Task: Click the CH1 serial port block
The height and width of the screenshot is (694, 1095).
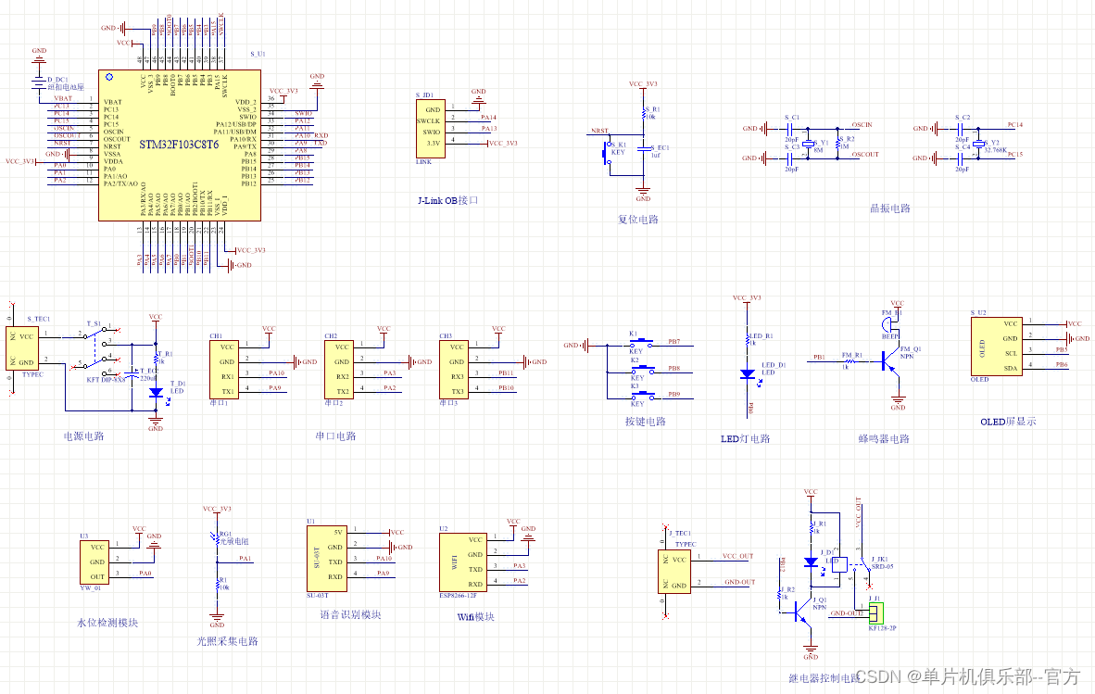Action: [224, 370]
